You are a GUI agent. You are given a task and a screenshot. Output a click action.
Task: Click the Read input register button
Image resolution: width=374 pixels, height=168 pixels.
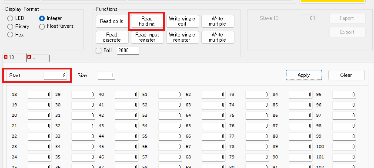[147, 37]
